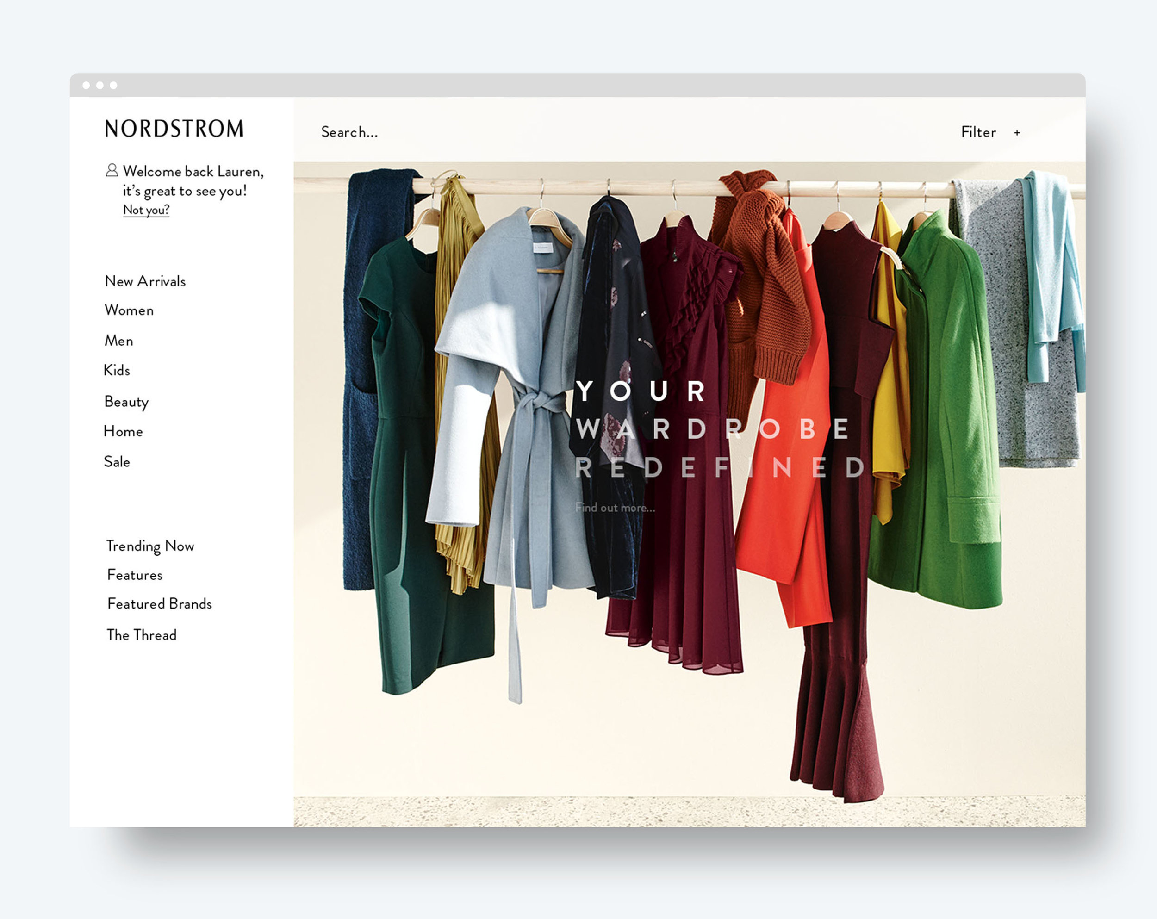Screen dimensions: 1157x919
Task: Open New Arrivals category
Action: tap(145, 281)
